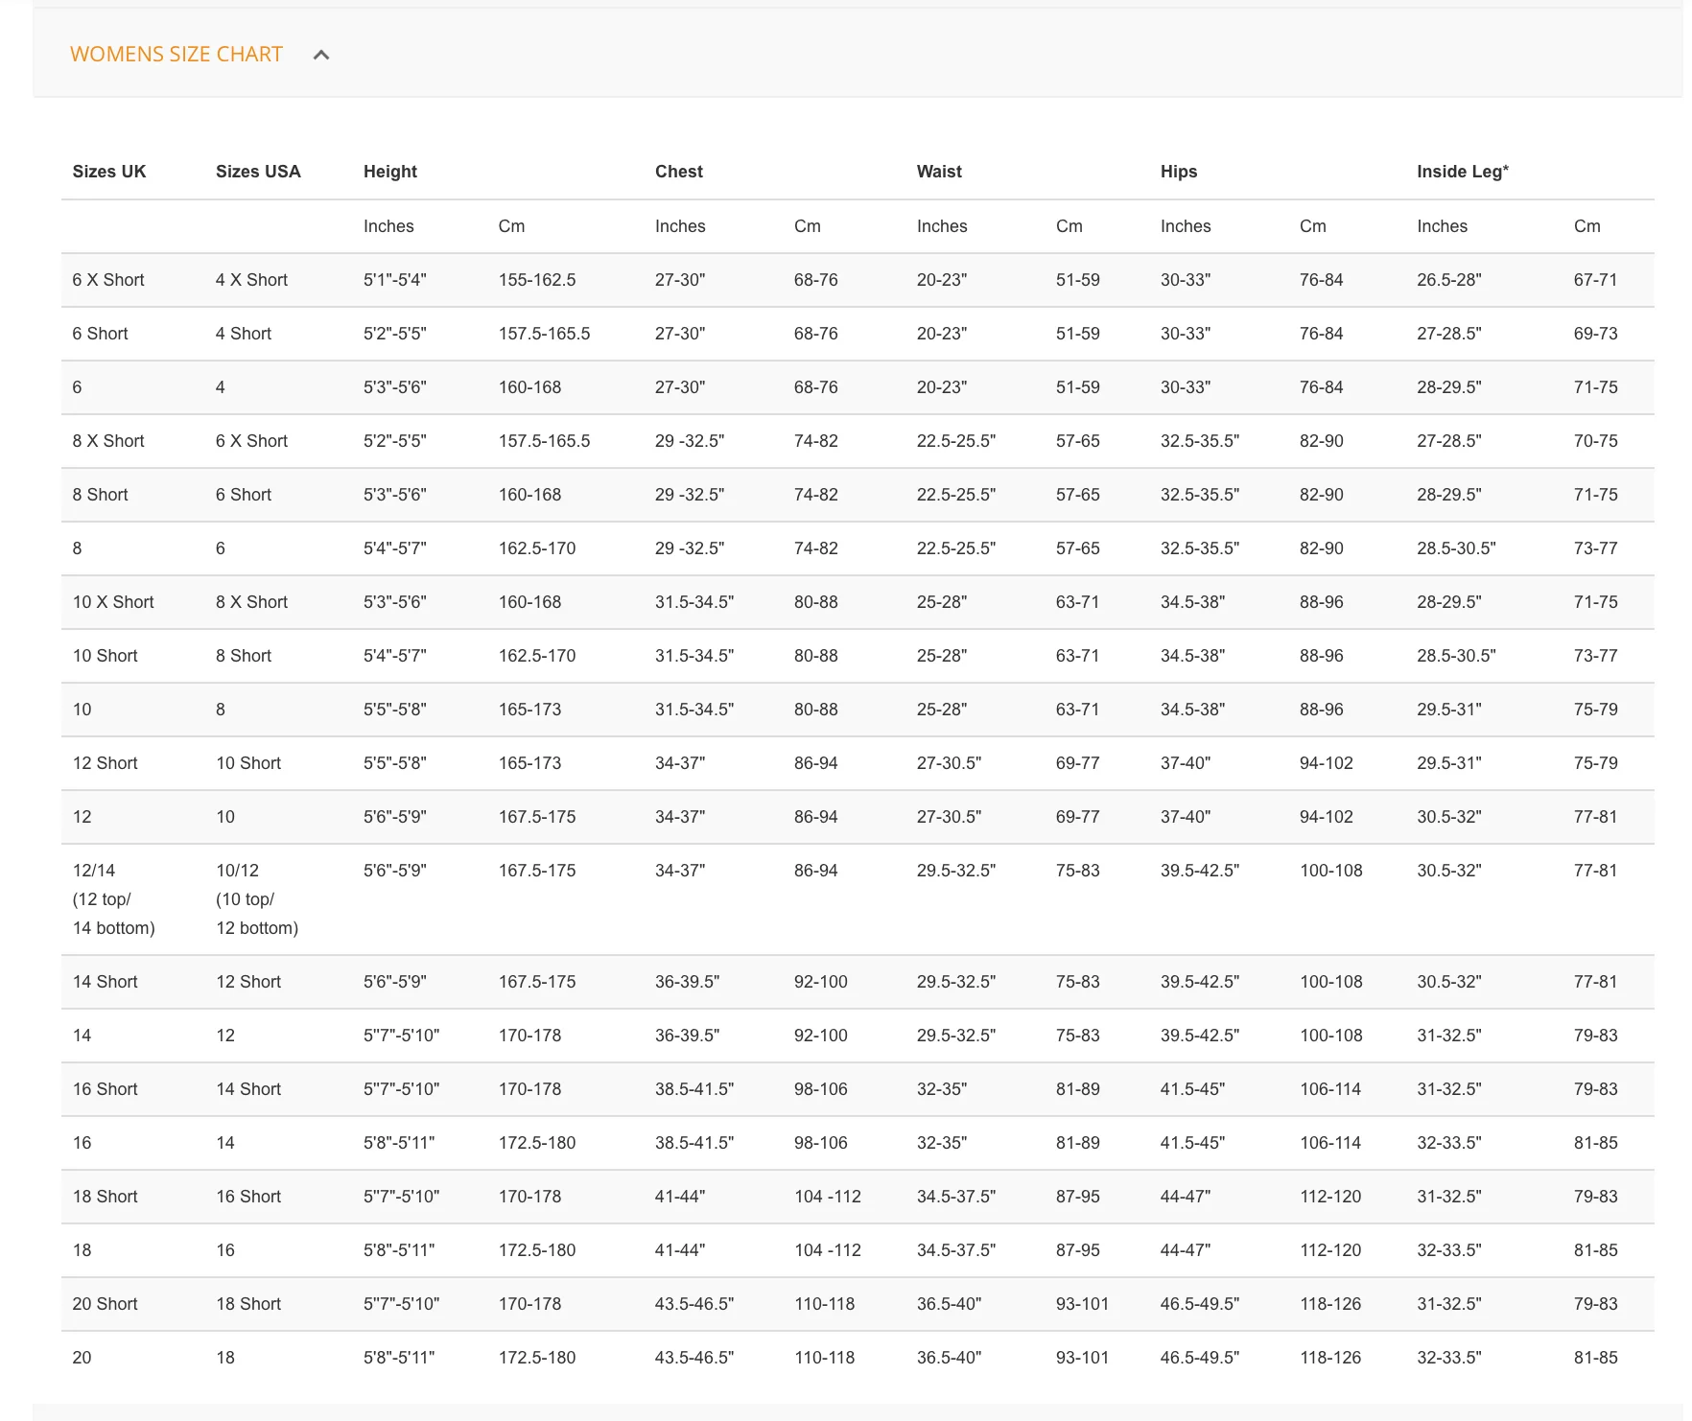Click the 165-173 cell in 12 Short row
The image size is (1692, 1421).
click(529, 763)
